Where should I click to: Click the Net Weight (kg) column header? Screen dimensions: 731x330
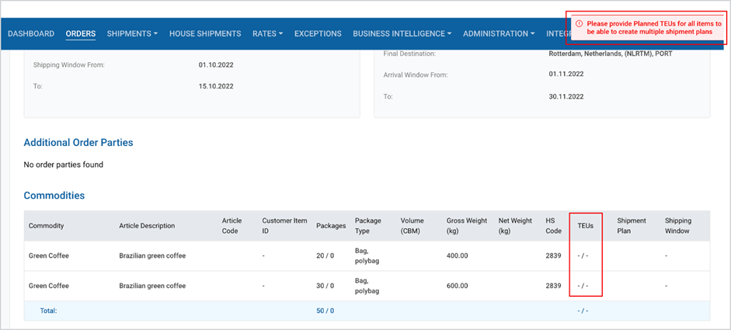(515, 226)
